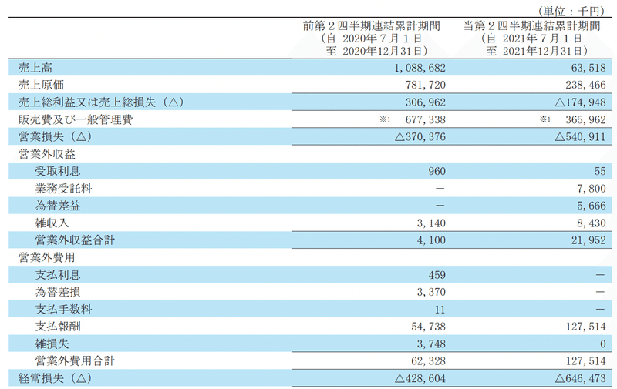Click 127,514 in the 支払報酬 row
The height and width of the screenshot is (389, 617).
[x=586, y=327]
